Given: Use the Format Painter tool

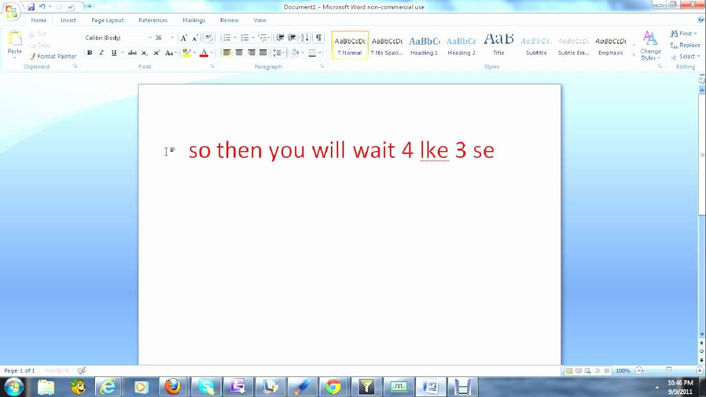Looking at the screenshot, I should pyautogui.click(x=53, y=56).
